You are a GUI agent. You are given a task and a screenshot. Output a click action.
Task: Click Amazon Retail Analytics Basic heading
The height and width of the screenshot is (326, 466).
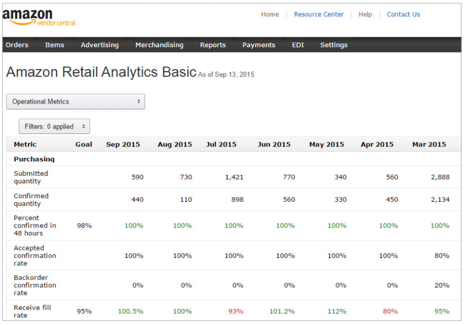click(101, 72)
